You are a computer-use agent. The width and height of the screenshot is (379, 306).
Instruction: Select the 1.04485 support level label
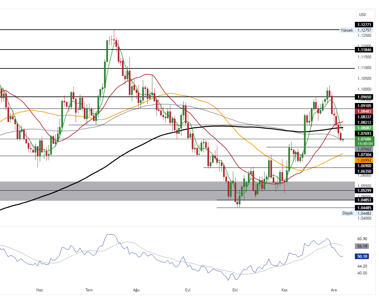(364, 208)
